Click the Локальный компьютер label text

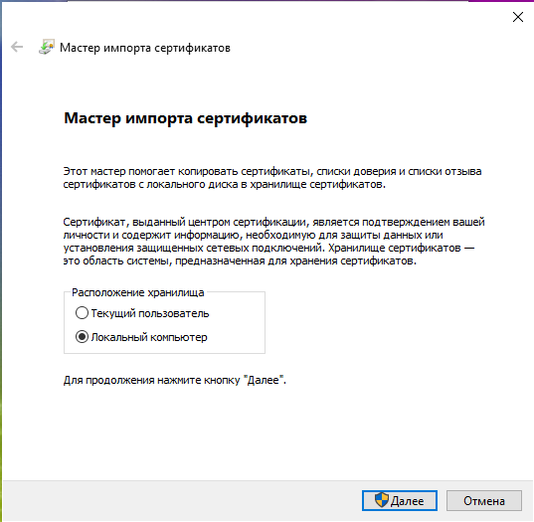[x=149, y=337]
